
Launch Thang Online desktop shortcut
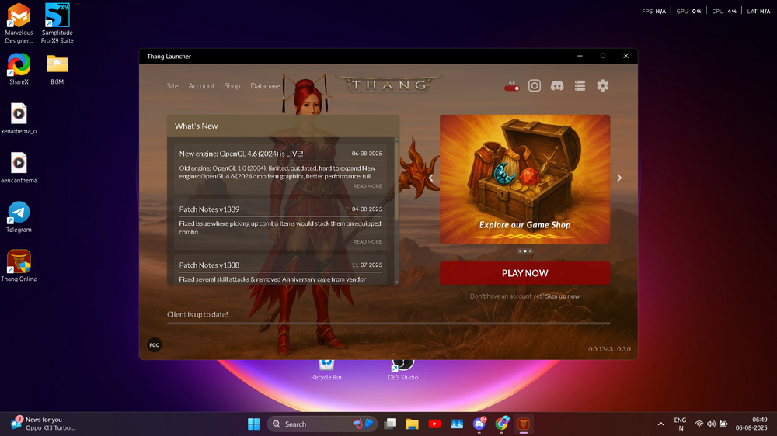click(19, 266)
